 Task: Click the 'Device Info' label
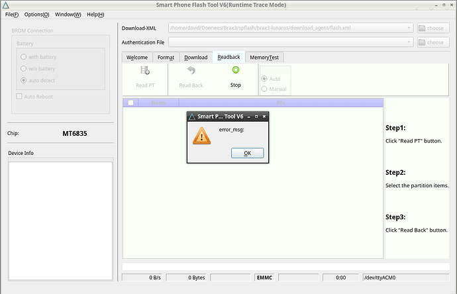coord(21,153)
